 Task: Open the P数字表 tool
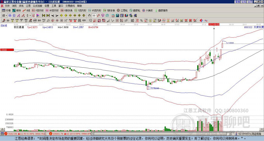click(x=67, y=10)
